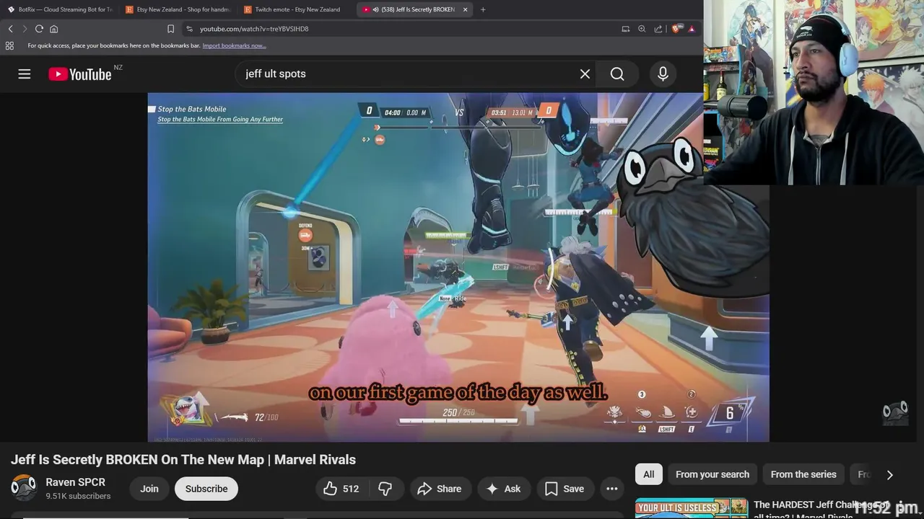Go to the YouTube home logo
The width and height of the screenshot is (924, 519).
point(80,74)
